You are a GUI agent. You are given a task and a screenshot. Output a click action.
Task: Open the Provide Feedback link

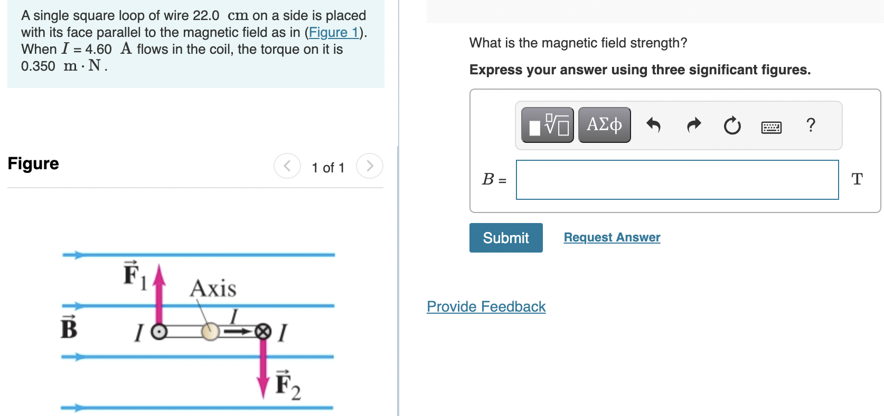(x=486, y=306)
